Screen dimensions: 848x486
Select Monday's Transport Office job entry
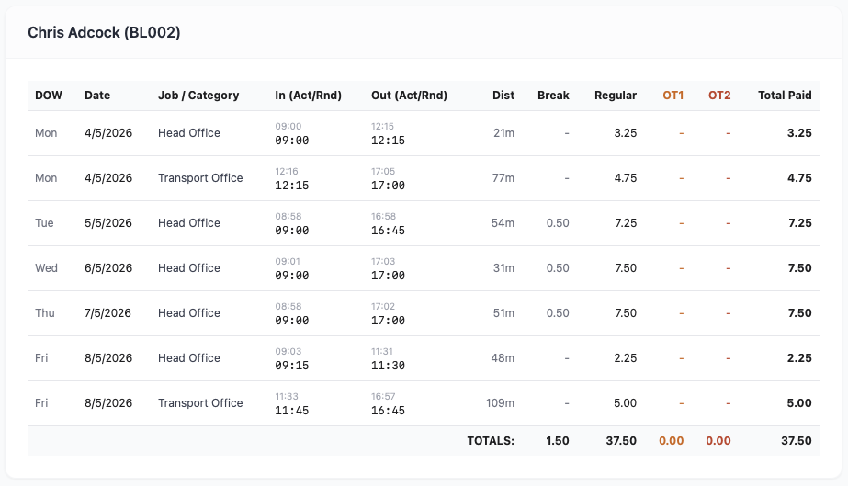pyautogui.click(x=200, y=178)
